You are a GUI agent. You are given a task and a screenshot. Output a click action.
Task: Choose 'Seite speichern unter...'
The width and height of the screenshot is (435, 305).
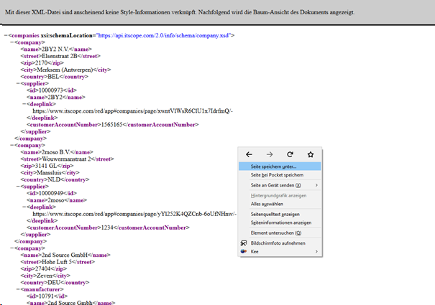pyautogui.click(x=280, y=166)
